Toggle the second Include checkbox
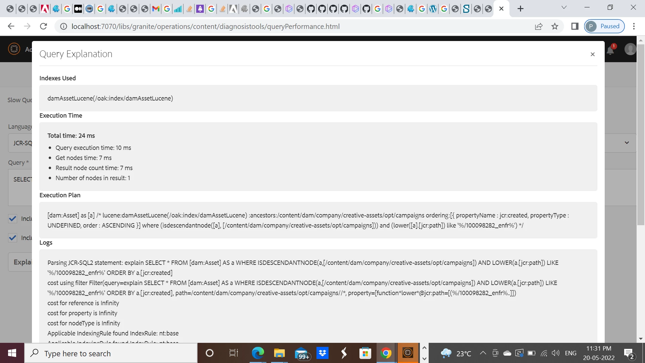This screenshot has height=363, width=645. (13, 238)
